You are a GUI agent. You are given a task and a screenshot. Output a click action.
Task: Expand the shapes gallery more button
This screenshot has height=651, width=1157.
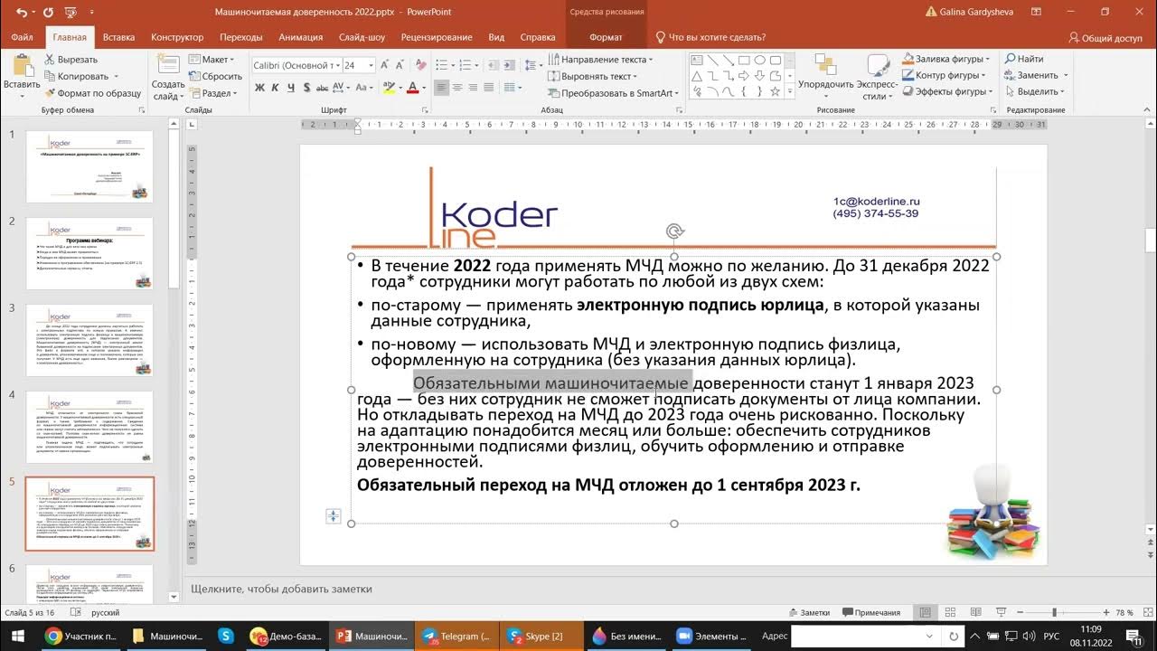[790, 91]
